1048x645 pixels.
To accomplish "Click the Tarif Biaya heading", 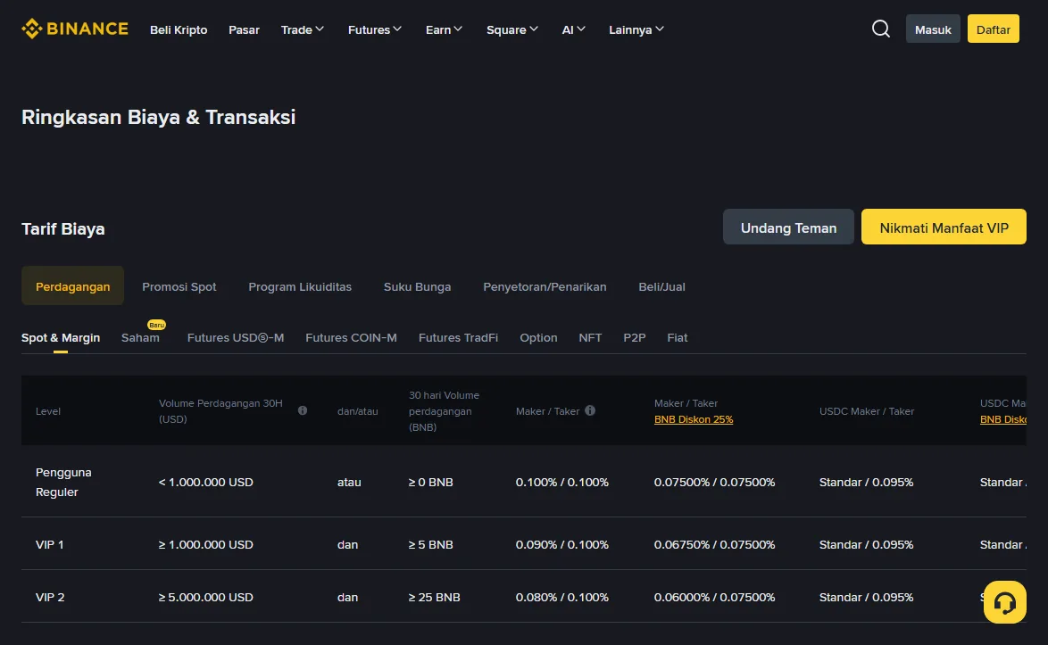I will pyautogui.click(x=62, y=229).
